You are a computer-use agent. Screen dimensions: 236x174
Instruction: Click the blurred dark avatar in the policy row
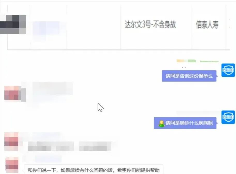click(13, 24)
